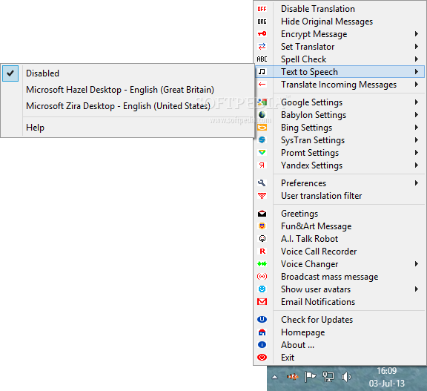Expand the Encrypt Message submenu arrow

coord(417,34)
